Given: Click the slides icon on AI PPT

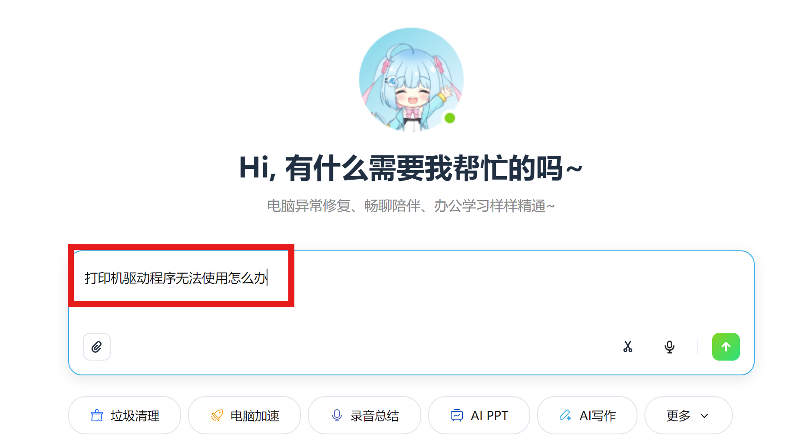Looking at the screenshot, I should click(x=457, y=415).
